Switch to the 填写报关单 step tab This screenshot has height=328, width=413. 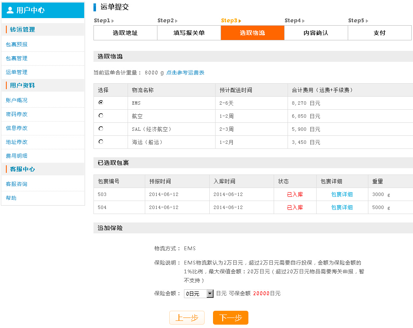click(189, 33)
